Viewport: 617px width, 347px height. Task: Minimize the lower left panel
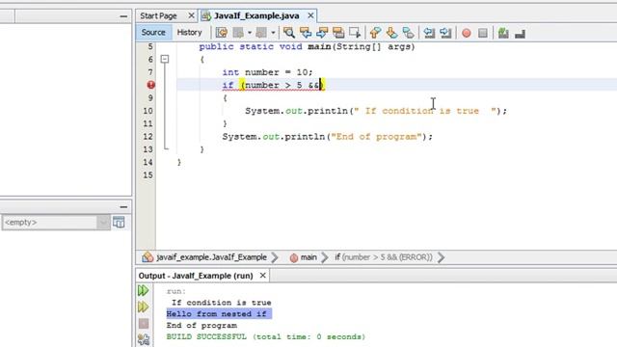(x=123, y=206)
